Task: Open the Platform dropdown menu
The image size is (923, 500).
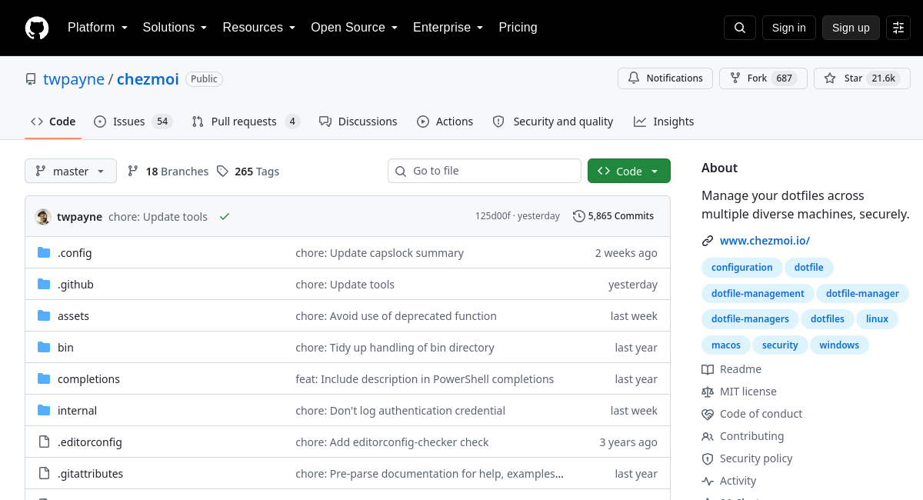Action: [x=98, y=28]
